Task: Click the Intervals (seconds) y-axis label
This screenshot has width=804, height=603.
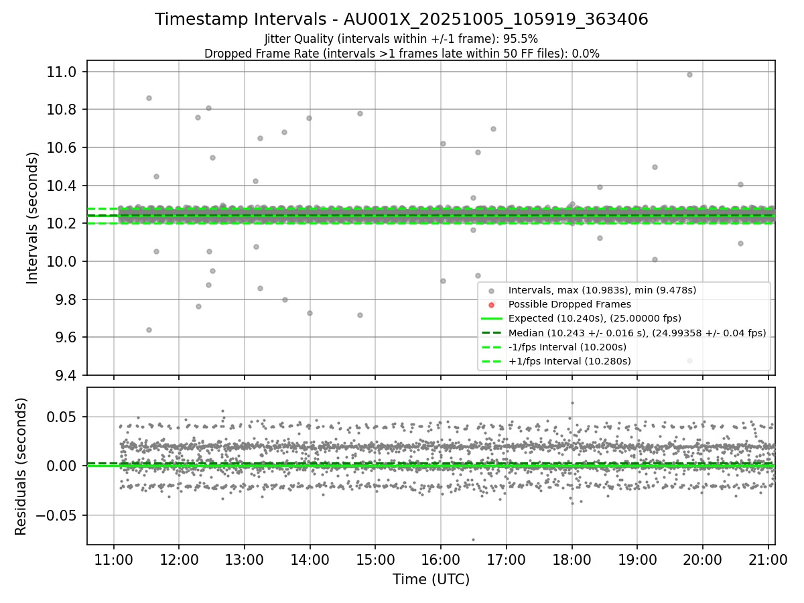Action: click(33, 218)
